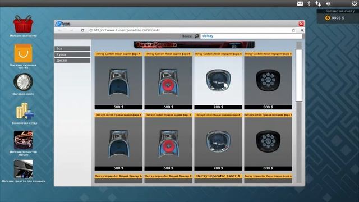Screen dimensions: 359x202
Task: Select the Все category
Action: tap(72, 49)
